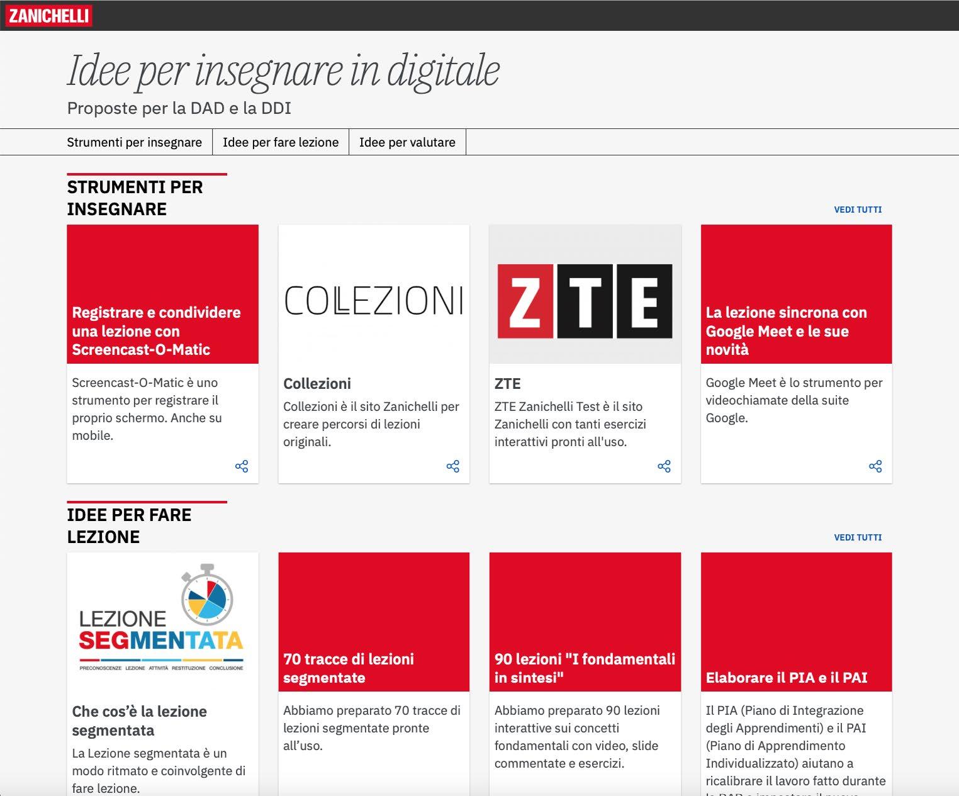
Task: Click Vedi tutti for Strumenti per insegnare
Action: (x=858, y=210)
